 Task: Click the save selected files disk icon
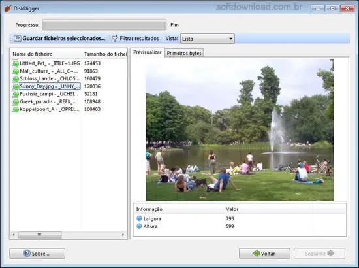[18, 39]
